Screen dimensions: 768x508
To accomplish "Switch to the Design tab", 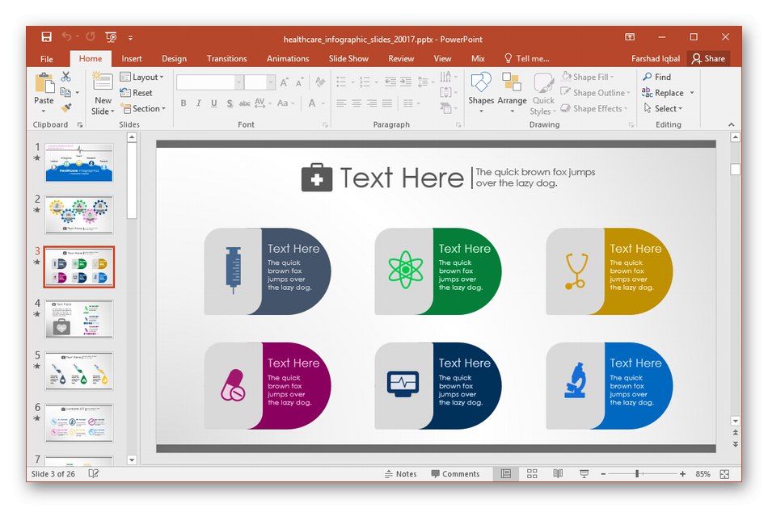I will click(174, 58).
